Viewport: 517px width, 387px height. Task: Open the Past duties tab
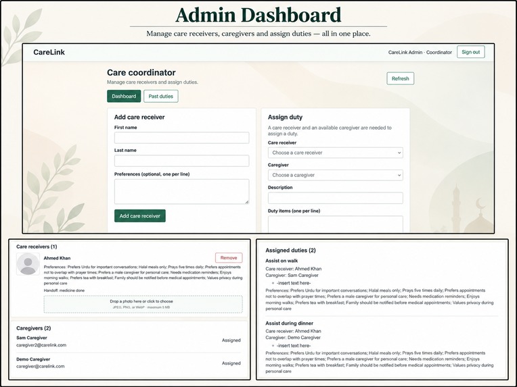pos(161,96)
